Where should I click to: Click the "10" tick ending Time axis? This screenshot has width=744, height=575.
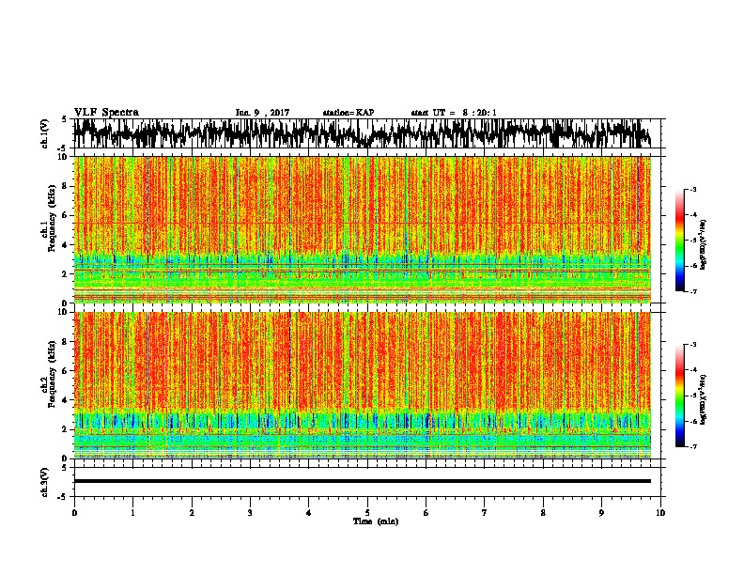click(660, 513)
